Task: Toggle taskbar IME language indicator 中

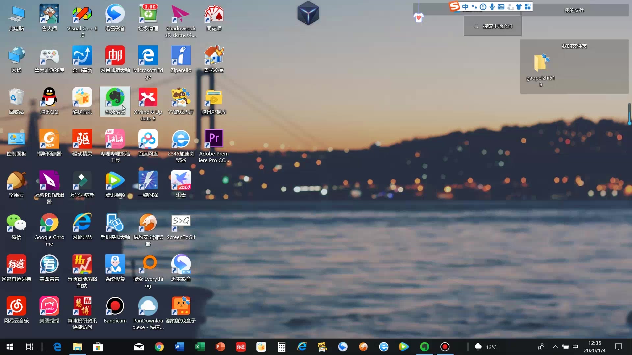Action: click(575, 347)
